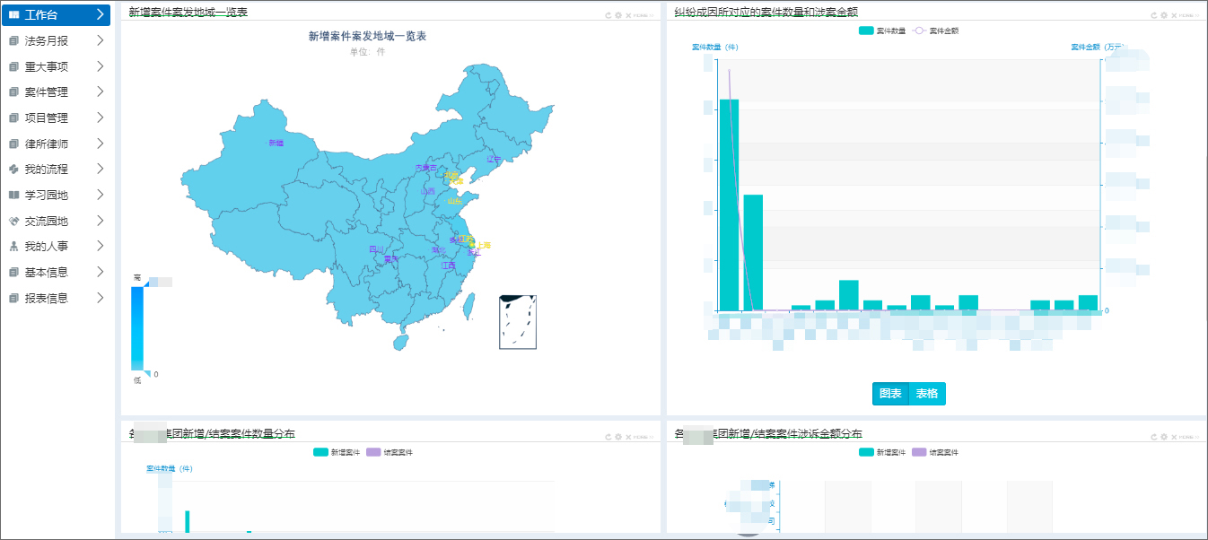
Task: Close the 纠纷成因 chart panel
Action: click(1174, 15)
